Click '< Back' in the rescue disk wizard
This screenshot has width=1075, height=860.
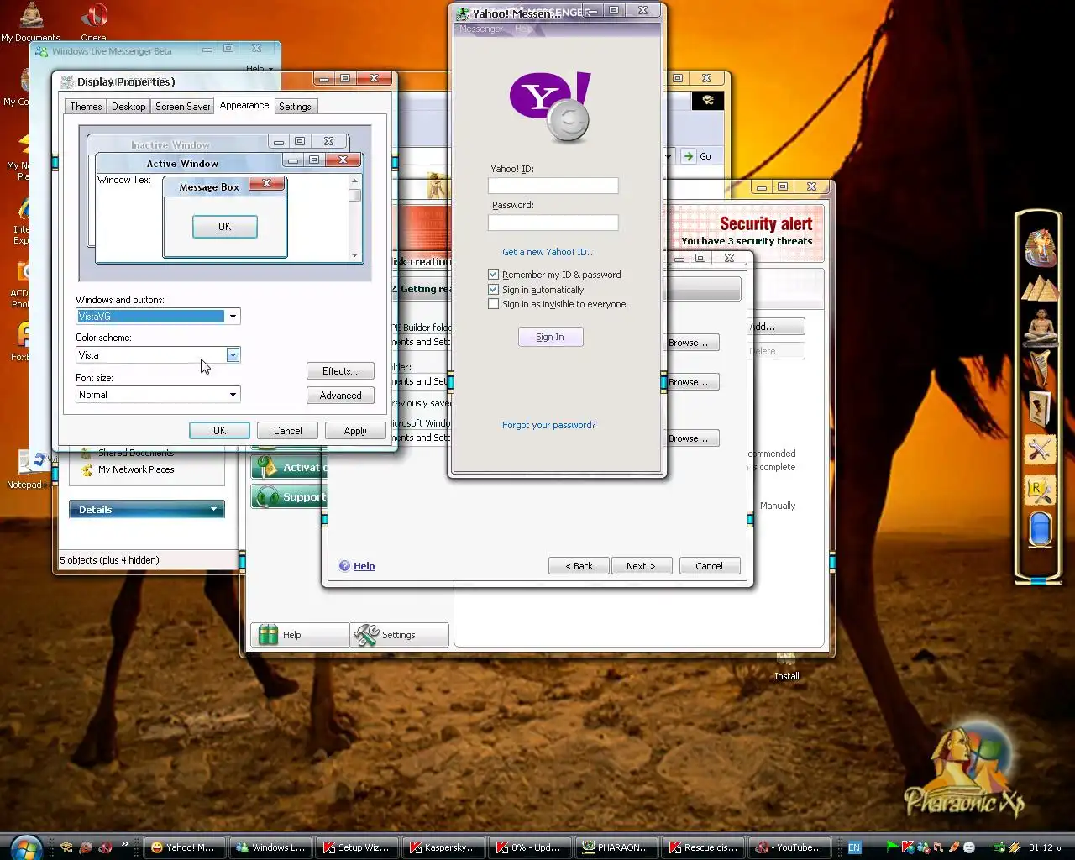[x=579, y=566]
